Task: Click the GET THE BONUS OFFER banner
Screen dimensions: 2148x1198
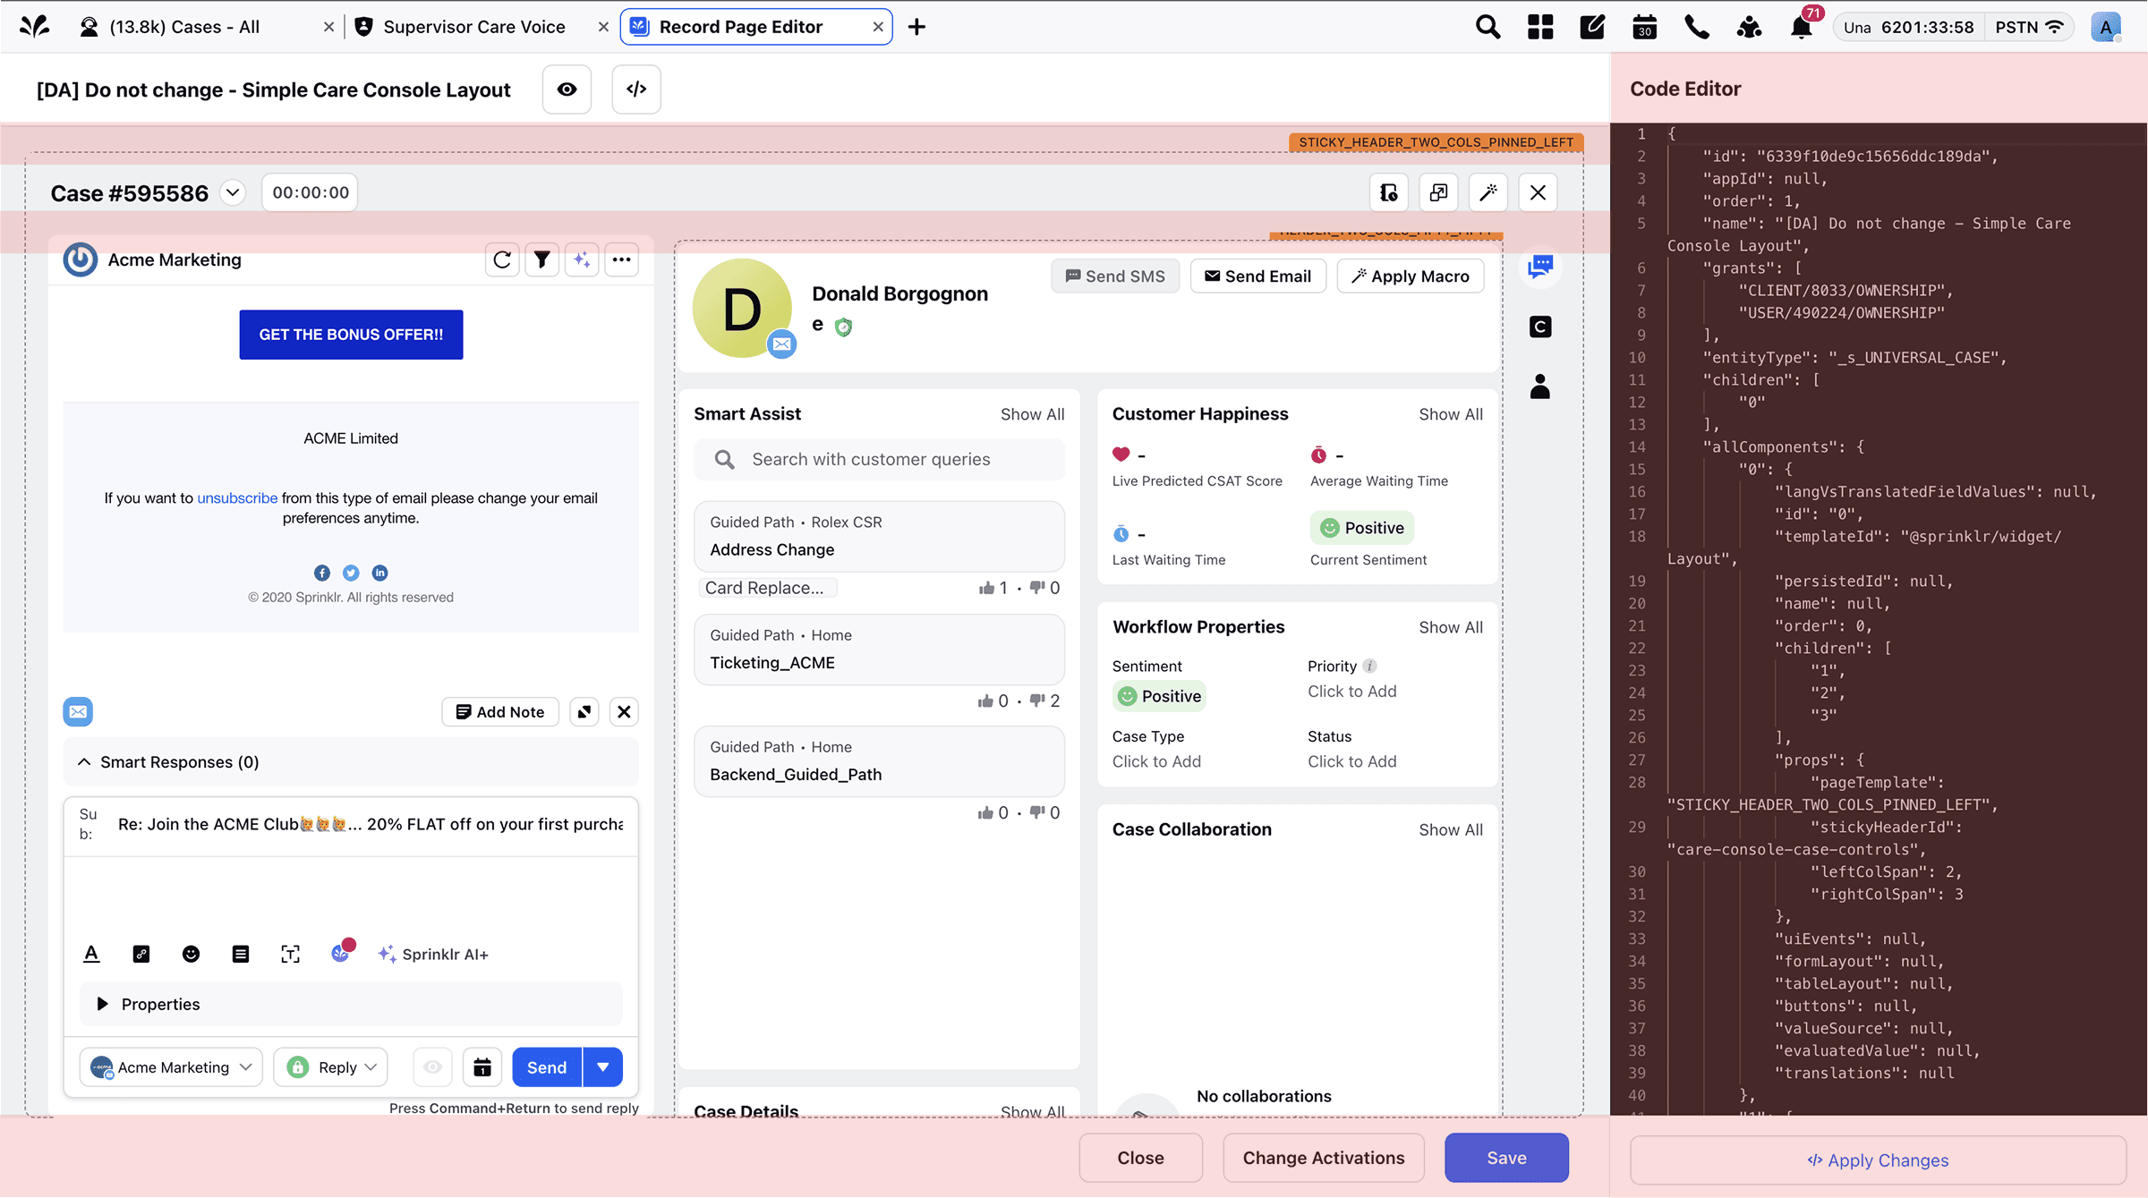Action: click(351, 335)
